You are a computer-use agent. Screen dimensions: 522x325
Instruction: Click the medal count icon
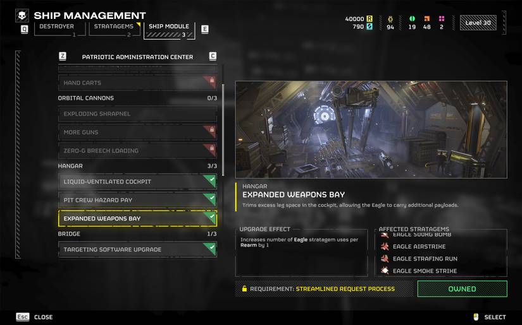(390, 19)
